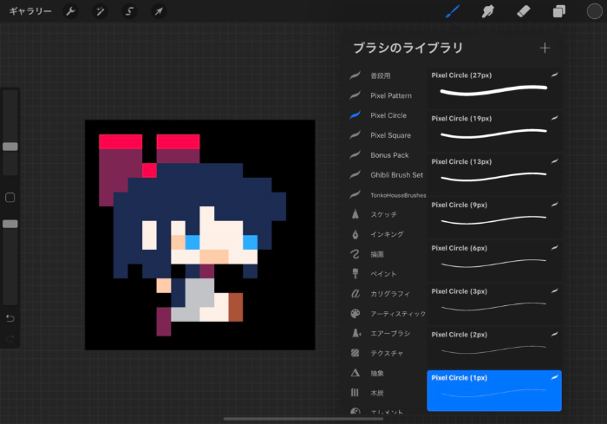607x424 pixels.
Task: Add new brush with plus button
Action: tap(545, 48)
